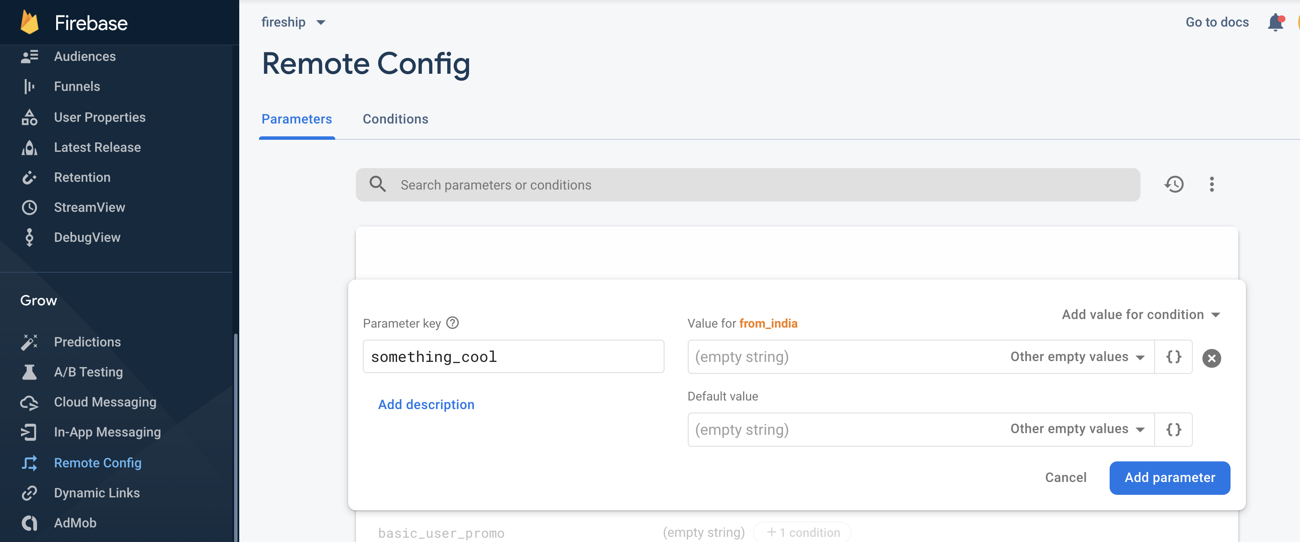The width and height of the screenshot is (1300, 542).
Task: Open Audiences in the sidebar
Action: [x=85, y=57]
